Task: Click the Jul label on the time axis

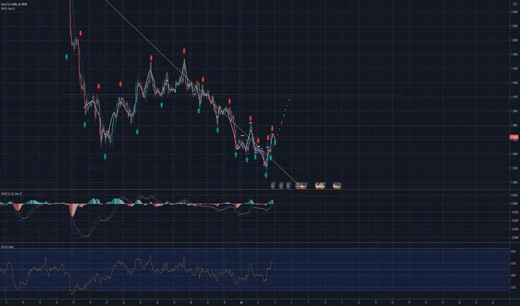Action: pyautogui.click(x=241, y=302)
